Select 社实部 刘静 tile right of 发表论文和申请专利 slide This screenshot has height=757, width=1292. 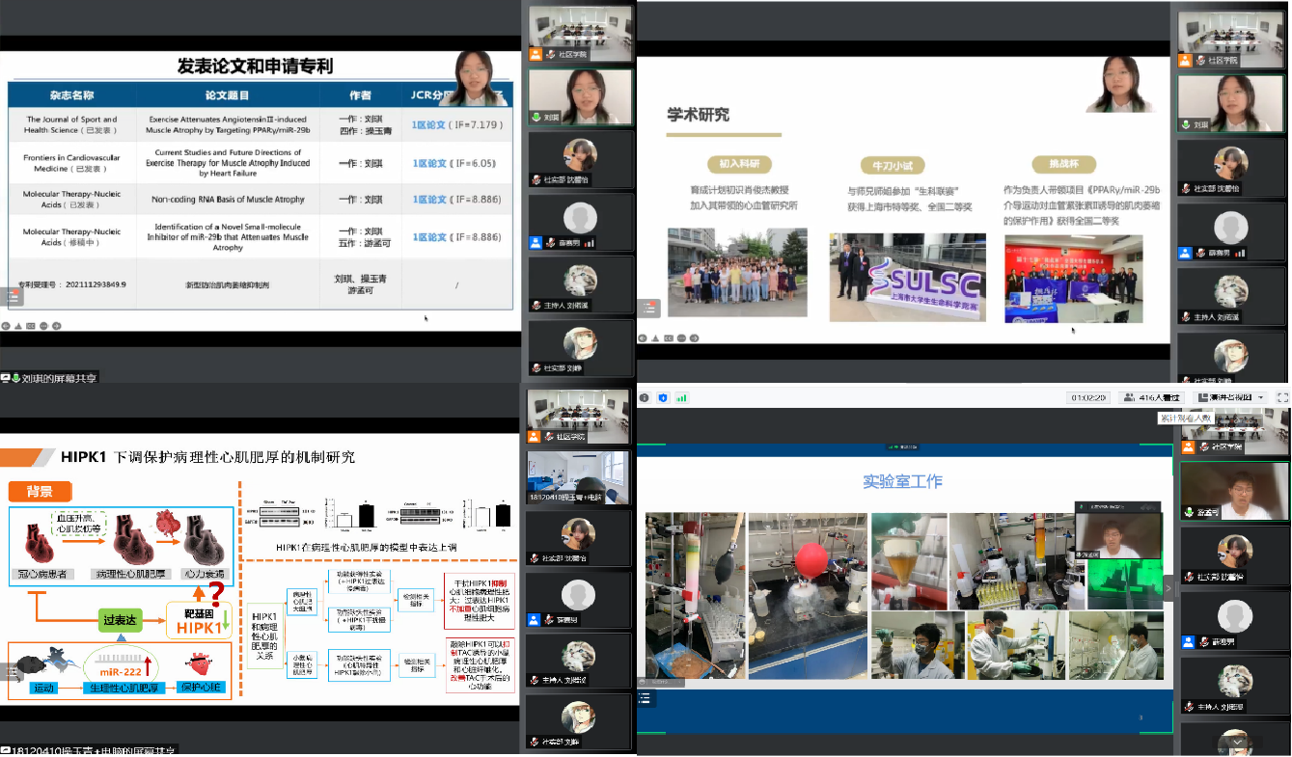[x=580, y=347]
